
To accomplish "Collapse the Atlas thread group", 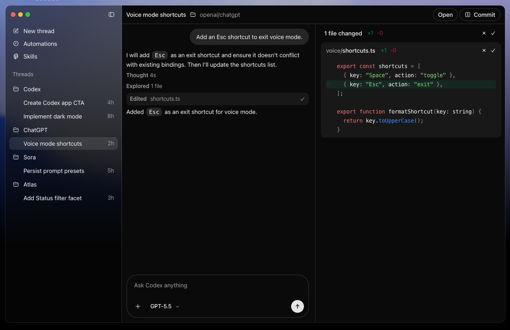I will (x=63, y=184).
